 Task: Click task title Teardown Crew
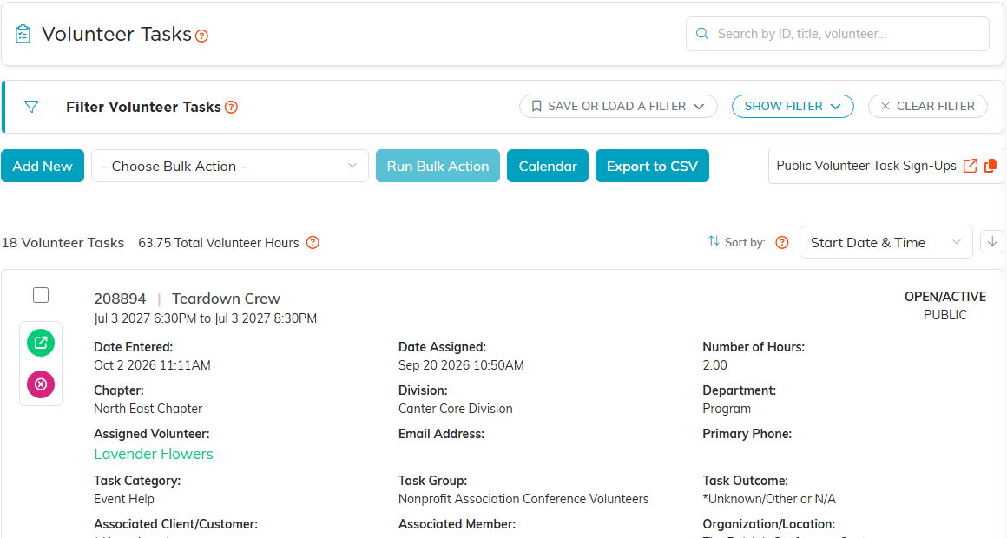coord(226,299)
